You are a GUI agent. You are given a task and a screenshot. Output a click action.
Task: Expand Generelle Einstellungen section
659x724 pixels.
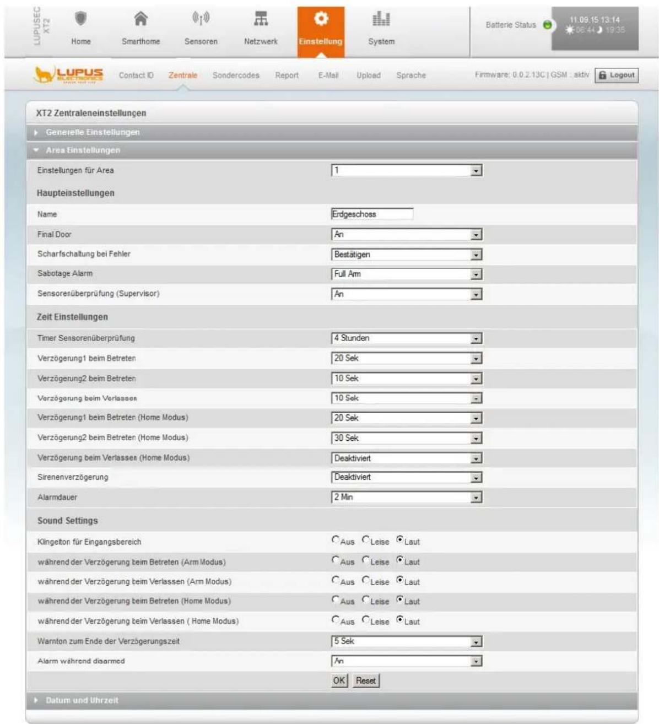pyautogui.click(x=332, y=132)
